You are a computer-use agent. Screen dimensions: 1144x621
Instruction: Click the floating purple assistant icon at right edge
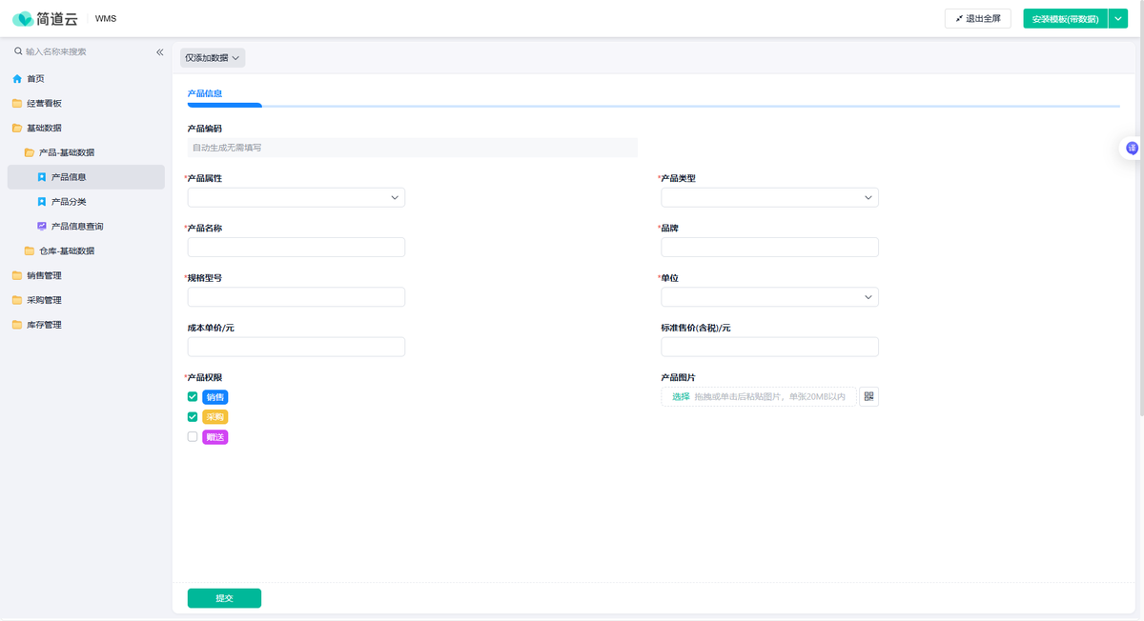[x=1133, y=148]
